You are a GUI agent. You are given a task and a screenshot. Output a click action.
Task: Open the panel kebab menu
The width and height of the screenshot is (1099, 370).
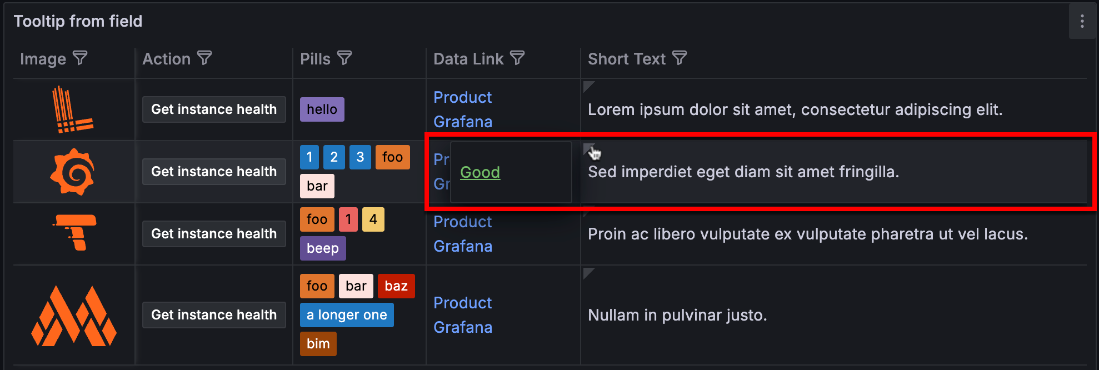[1082, 21]
